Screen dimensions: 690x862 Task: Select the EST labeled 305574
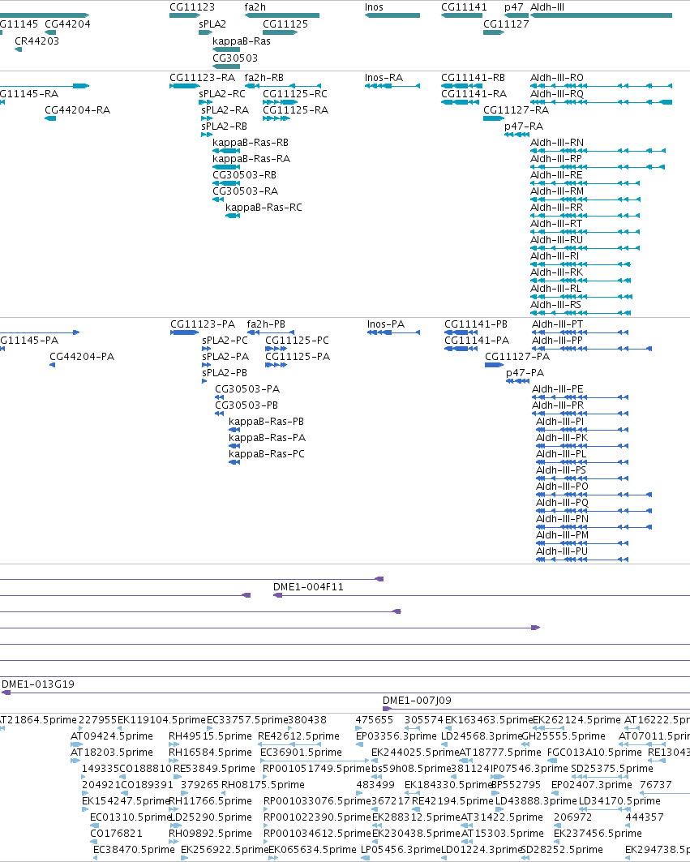424,720
